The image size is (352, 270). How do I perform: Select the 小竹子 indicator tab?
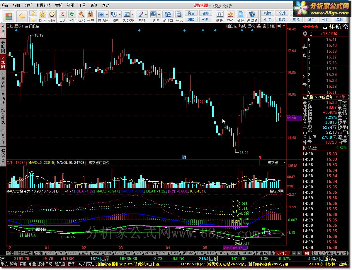[282, 253]
